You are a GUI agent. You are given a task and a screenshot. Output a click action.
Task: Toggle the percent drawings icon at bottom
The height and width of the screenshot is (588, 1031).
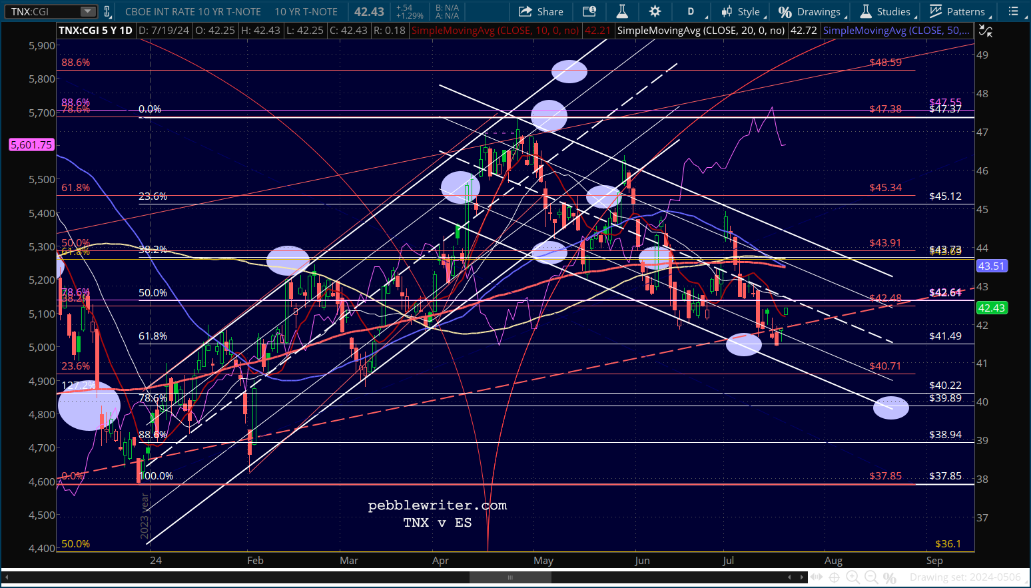[x=890, y=577]
